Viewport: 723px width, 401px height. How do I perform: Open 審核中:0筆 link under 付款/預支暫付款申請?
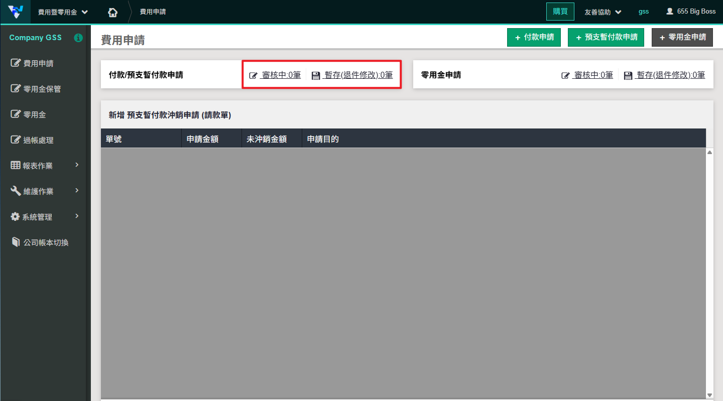281,75
